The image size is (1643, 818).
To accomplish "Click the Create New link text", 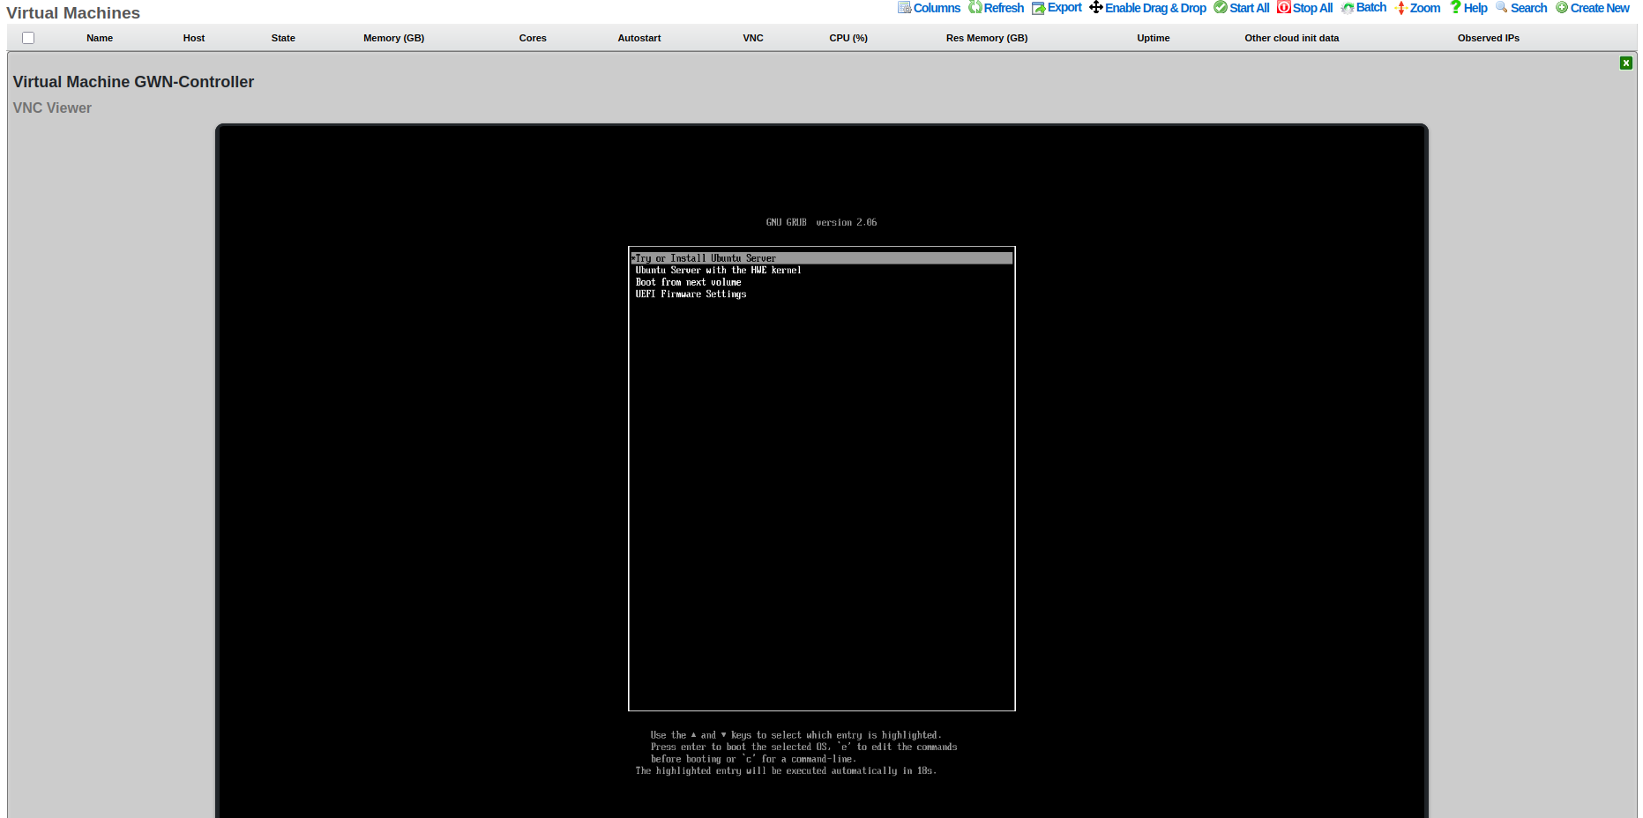I will 1600,8.
